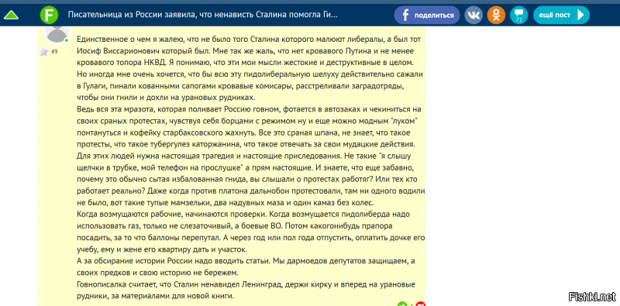Share post via Facebook поделиться button
The image size is (620, 306).
click(x=427, y=15)
